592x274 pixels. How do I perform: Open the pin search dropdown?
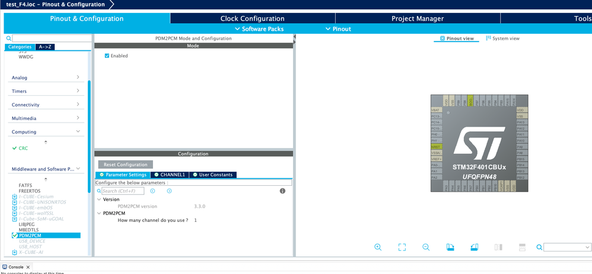(x=587, y=247)
